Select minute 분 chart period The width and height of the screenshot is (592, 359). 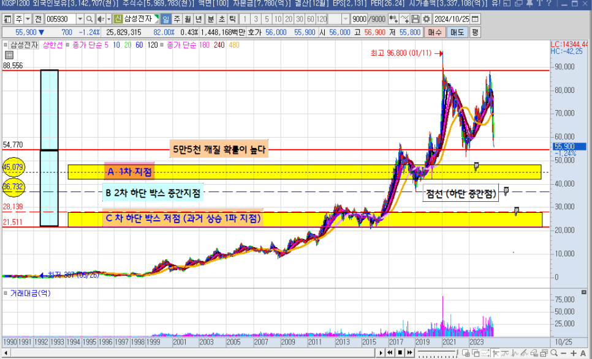point(211,19)
